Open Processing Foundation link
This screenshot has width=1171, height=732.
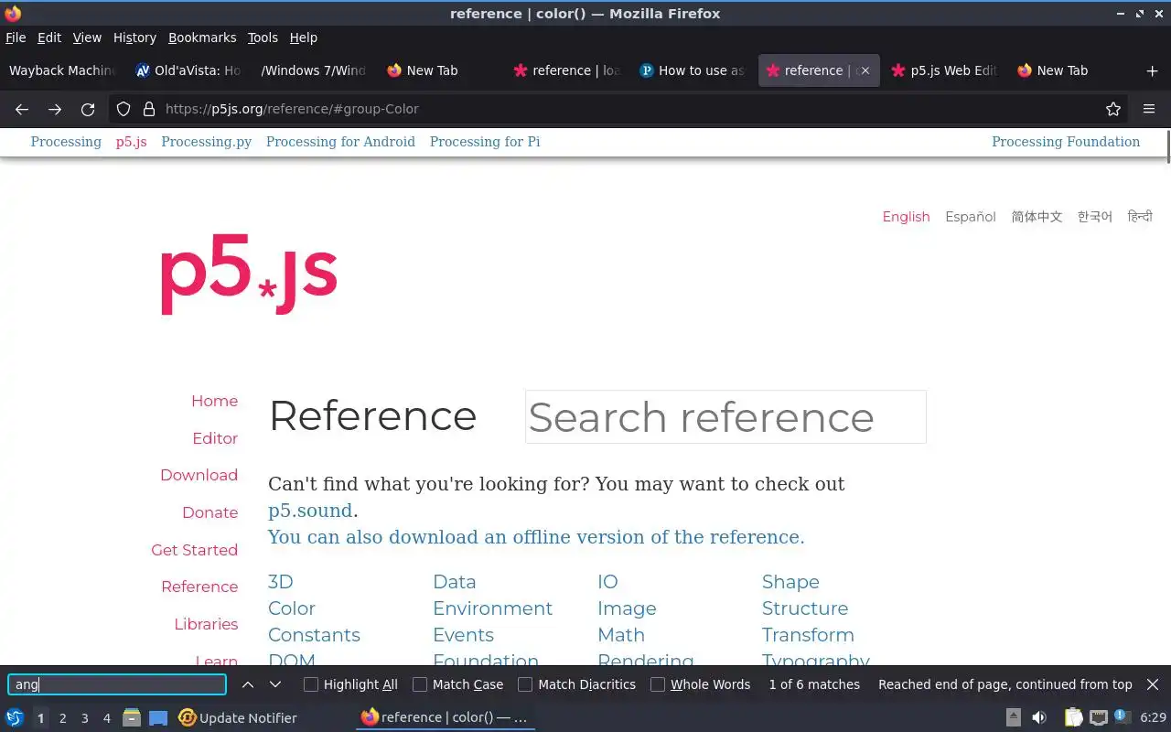[1066, 142]
